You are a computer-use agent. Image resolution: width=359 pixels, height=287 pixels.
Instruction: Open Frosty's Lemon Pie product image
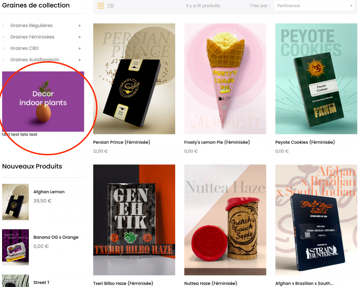point(225,79)
